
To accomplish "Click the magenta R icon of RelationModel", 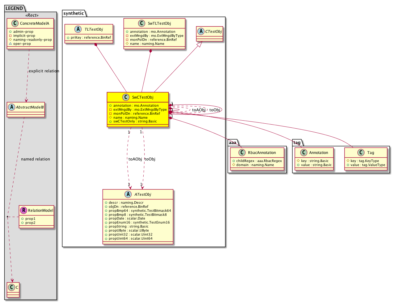I will tap(24, 211).
